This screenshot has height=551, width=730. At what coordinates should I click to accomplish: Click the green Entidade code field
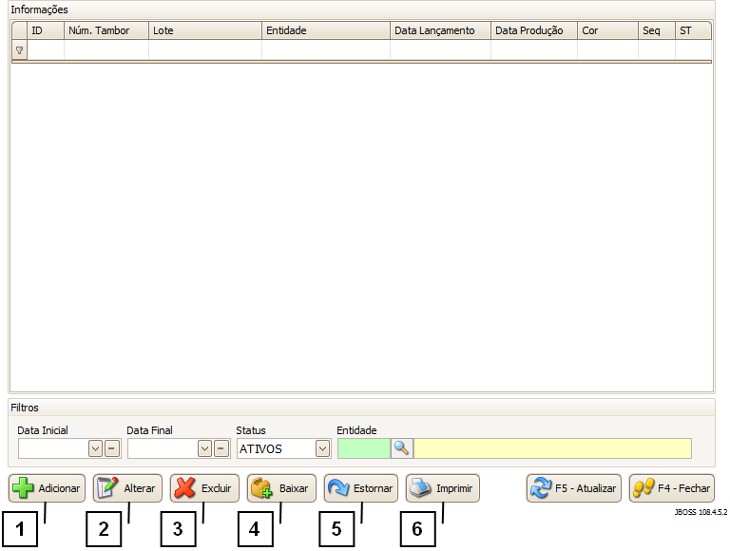(x=363, y=448)
